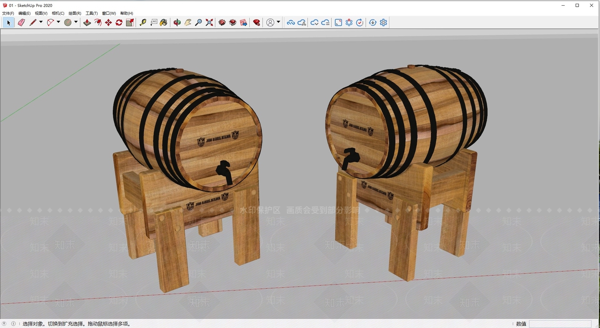Select the Circle shape tool
The height and width of the screenshot is (328, 600).
pos(68,22)
